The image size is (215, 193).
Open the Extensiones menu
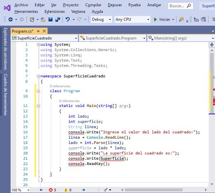54,12
